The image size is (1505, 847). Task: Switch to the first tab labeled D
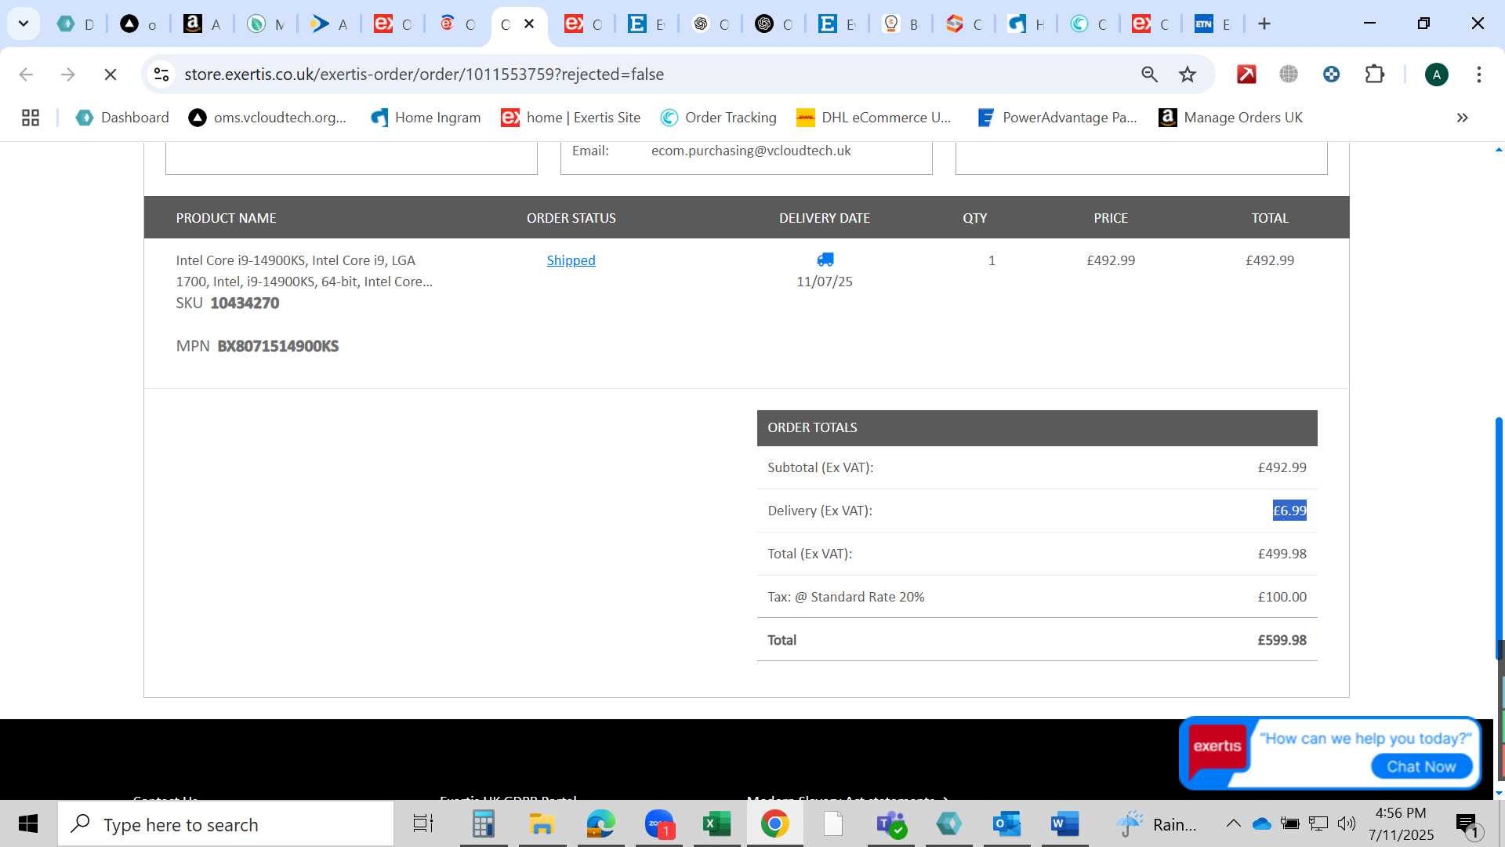[75, 24]
